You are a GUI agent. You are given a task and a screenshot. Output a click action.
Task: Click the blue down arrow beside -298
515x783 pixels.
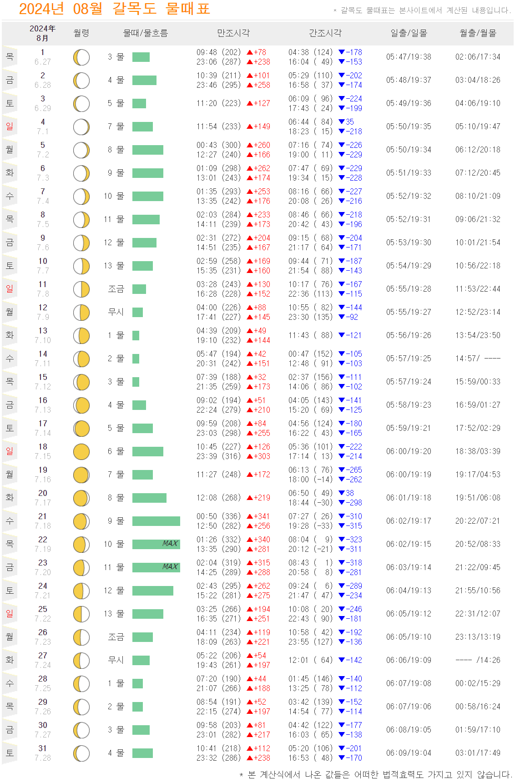[x=342, y=503]
